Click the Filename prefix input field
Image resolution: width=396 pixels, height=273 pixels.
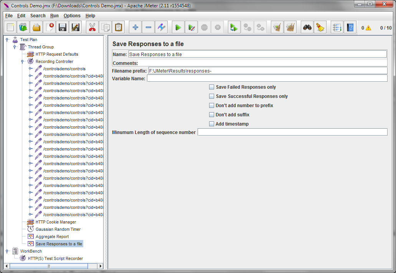(268, 71)
